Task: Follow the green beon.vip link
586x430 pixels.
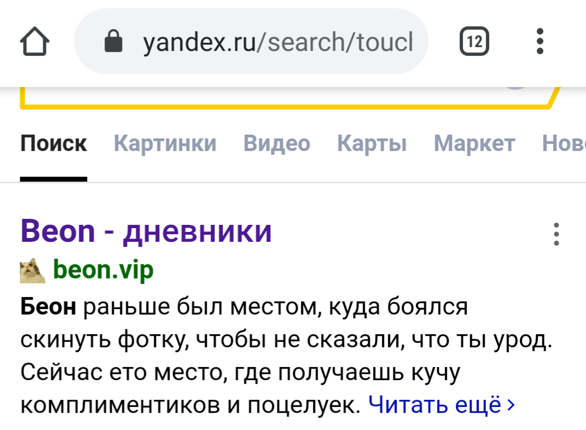Action: tap(103, 270)
